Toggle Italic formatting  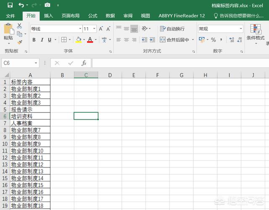pyautogui.click(x=42, y=40)
